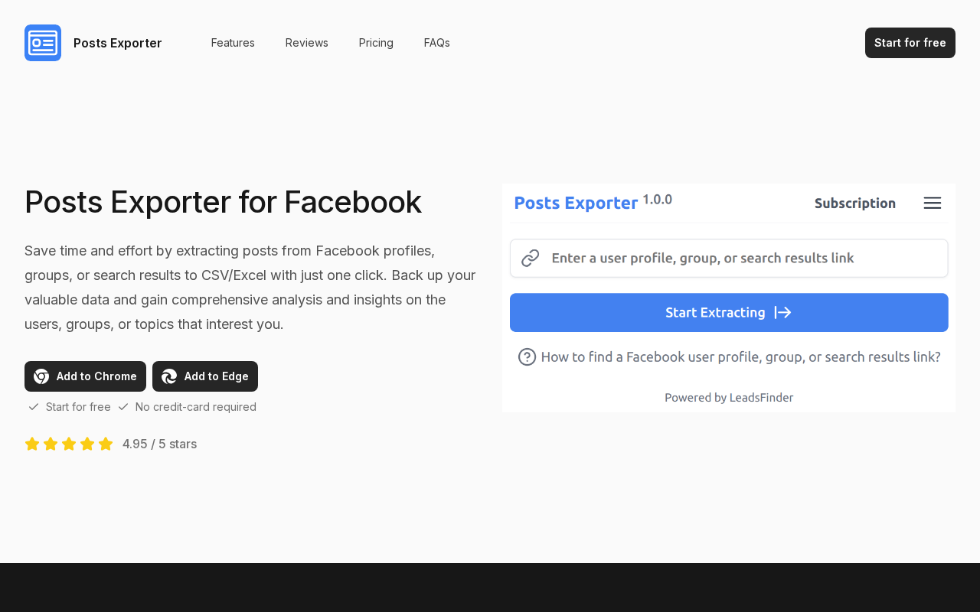The width and height of the screenshot is (980, 612).
Task: Click the checkmark beside Start for free
Action: 34,407
